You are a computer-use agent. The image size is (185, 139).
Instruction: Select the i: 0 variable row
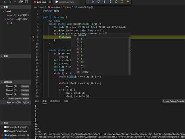tap(16, 23)
